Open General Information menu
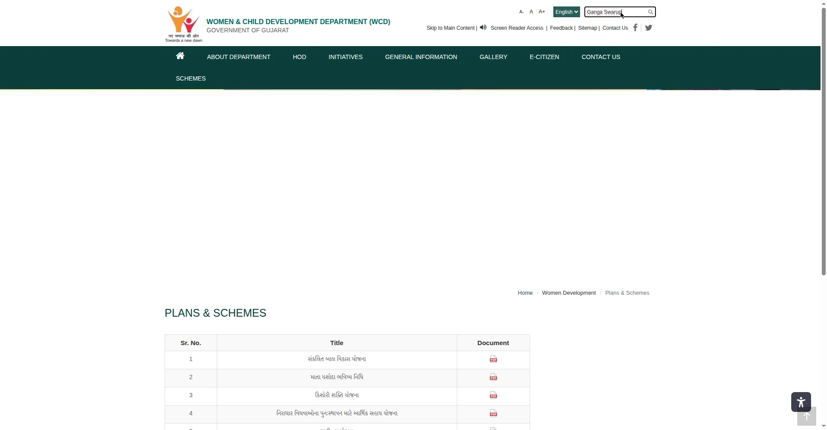 [421, 57]
